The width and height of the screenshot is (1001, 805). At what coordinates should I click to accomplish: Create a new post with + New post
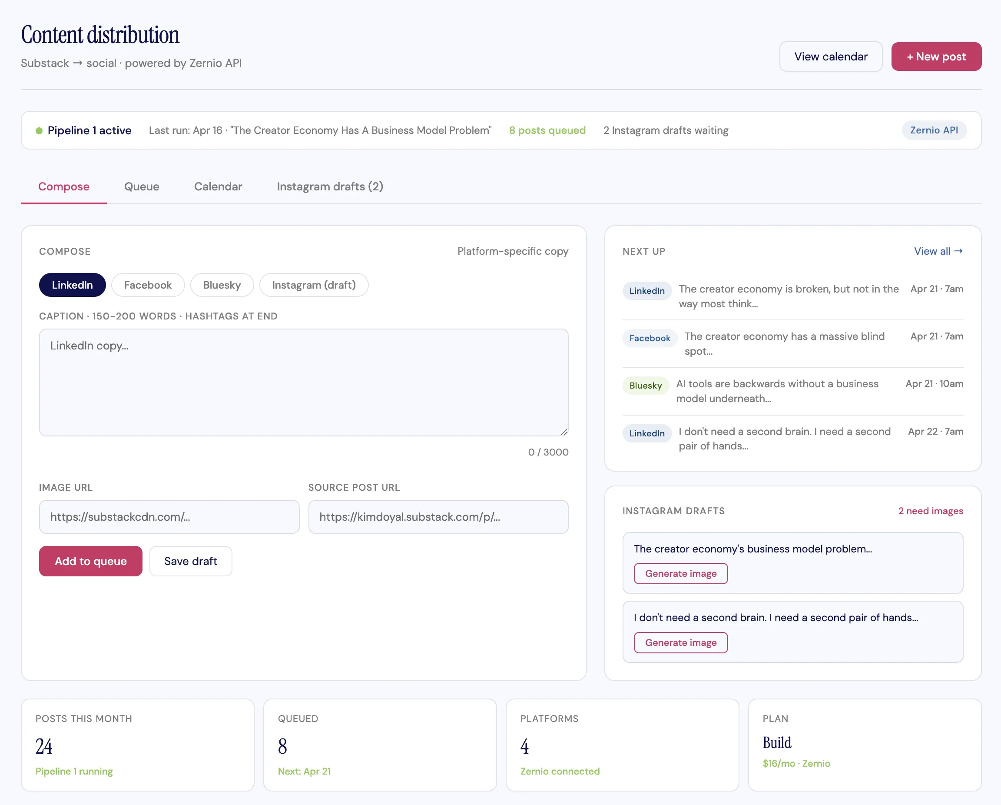pyautogui.click(x=936, y=56)
